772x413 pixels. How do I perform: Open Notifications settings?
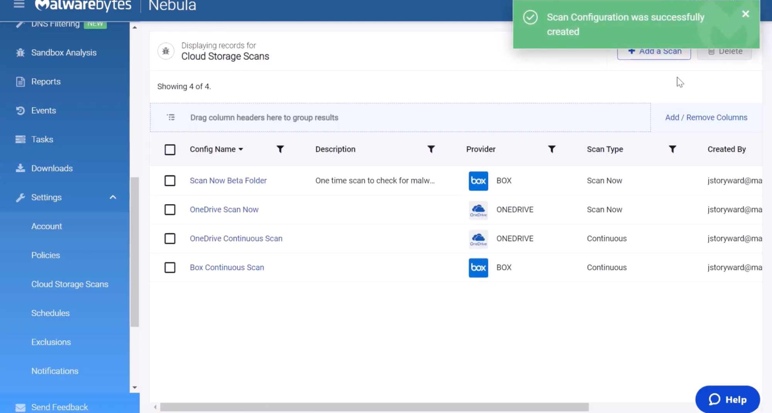[54, 371]
